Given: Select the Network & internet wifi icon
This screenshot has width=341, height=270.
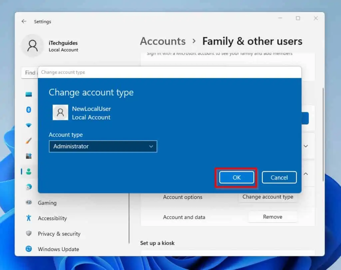Looking at the screenshot, I should click(x=29, y=126).
